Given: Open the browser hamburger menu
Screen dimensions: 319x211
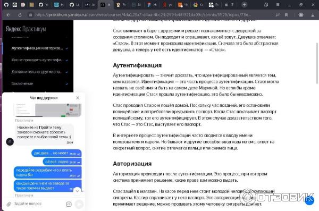Looking at the screenshot, I should [278, 5].
